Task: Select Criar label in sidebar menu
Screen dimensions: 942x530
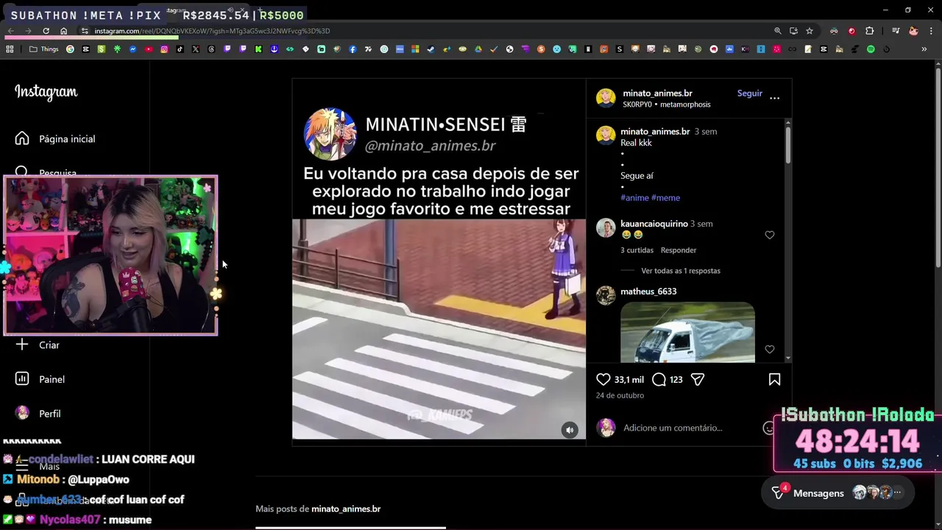Action: [x=49, y=345]
